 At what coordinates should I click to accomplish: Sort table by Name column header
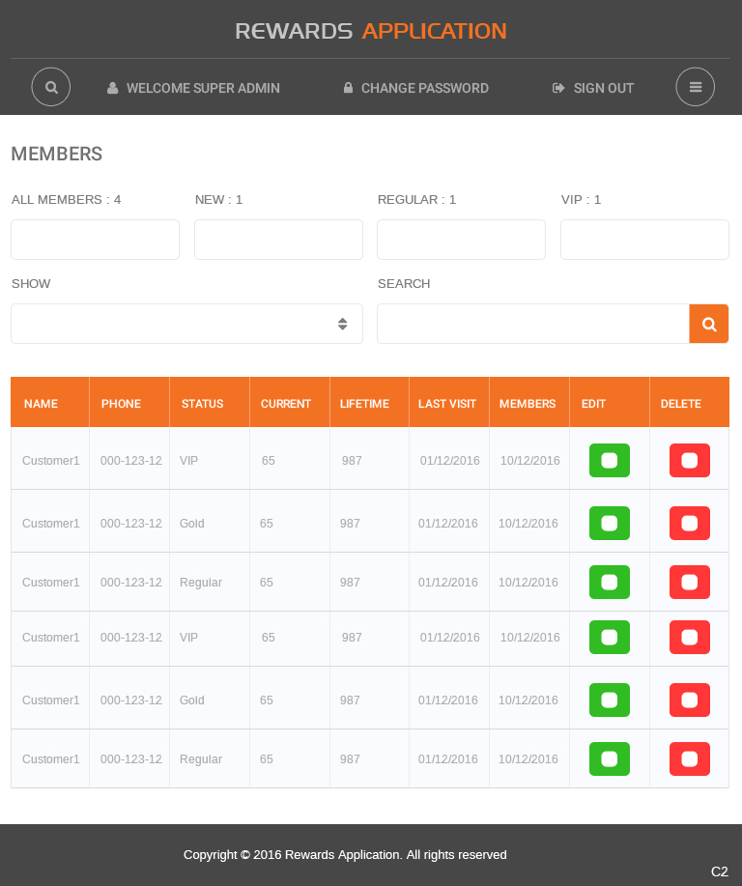click(x=42, y=404)
